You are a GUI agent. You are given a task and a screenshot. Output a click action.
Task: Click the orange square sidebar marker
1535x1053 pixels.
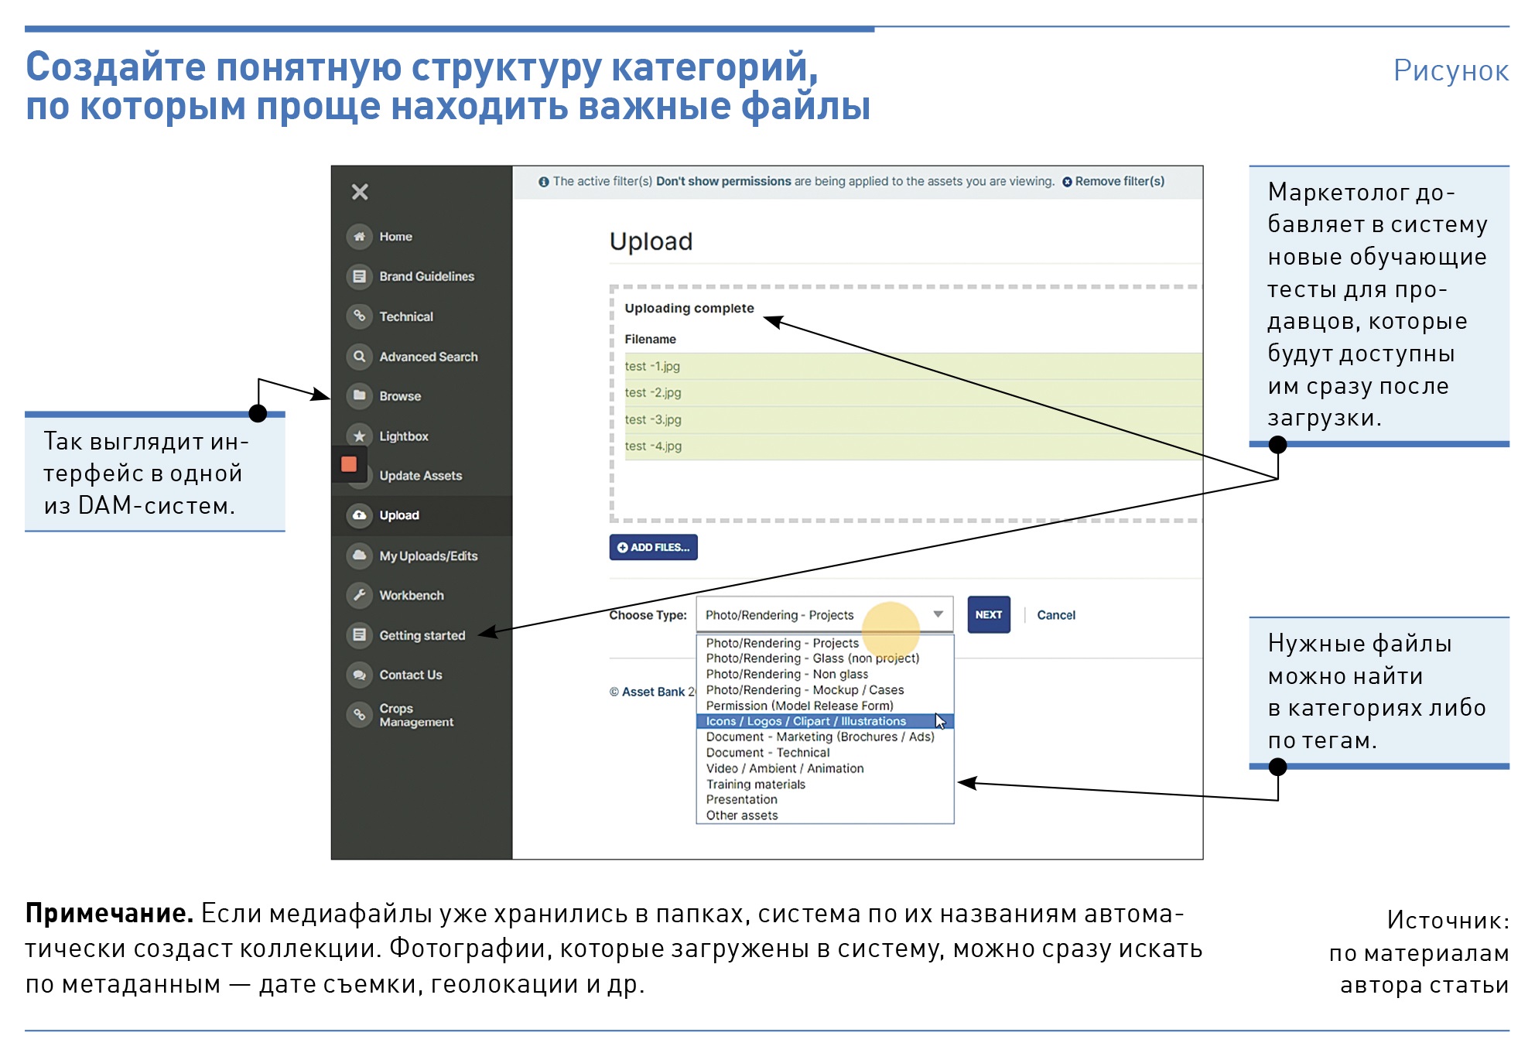[349, 463]
